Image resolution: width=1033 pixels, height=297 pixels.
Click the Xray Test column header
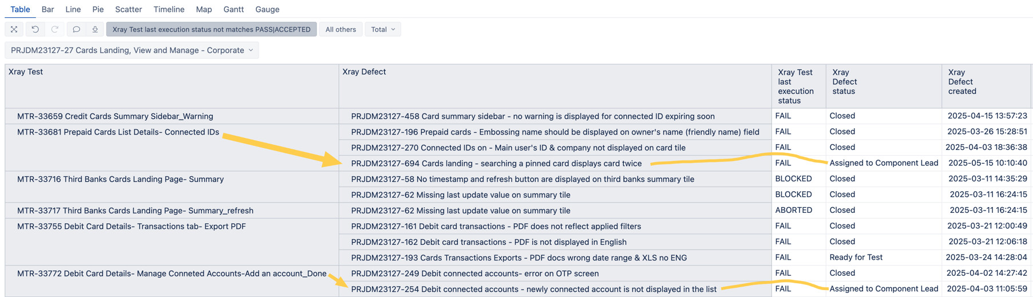26,72
